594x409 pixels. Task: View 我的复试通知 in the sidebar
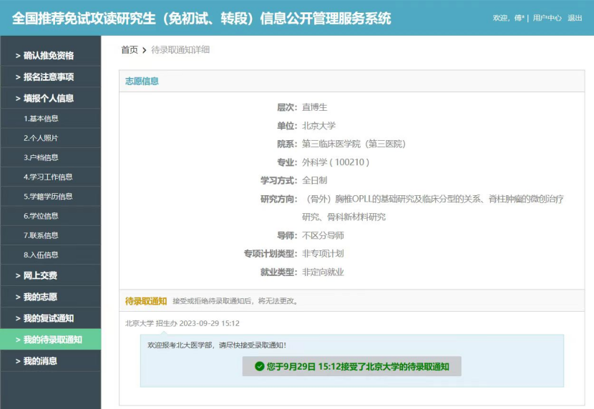(x=48, y=318)
